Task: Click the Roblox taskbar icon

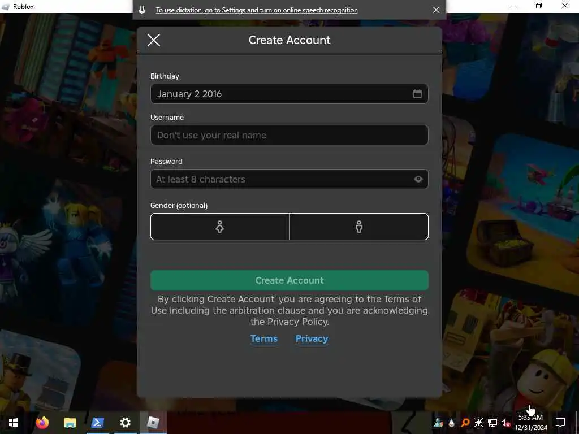Action: pos(153,423)
